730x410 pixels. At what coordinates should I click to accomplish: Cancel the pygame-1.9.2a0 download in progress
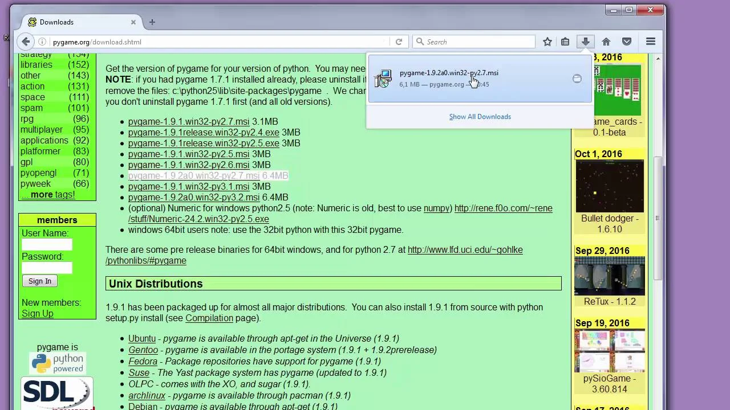point(577,79)
